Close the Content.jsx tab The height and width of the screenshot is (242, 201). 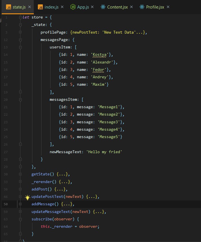coord(131,7)
